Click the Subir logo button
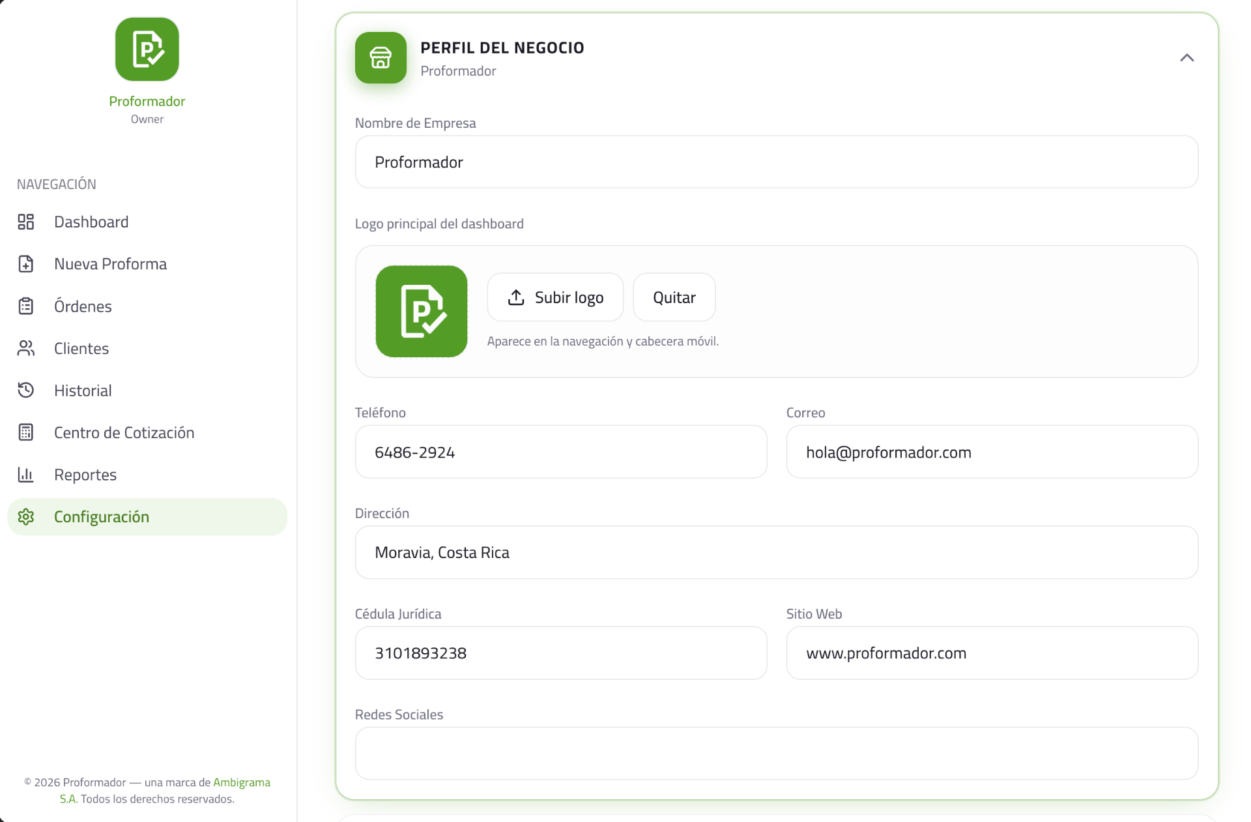The image size is (1251, 822). click(555, 297)
